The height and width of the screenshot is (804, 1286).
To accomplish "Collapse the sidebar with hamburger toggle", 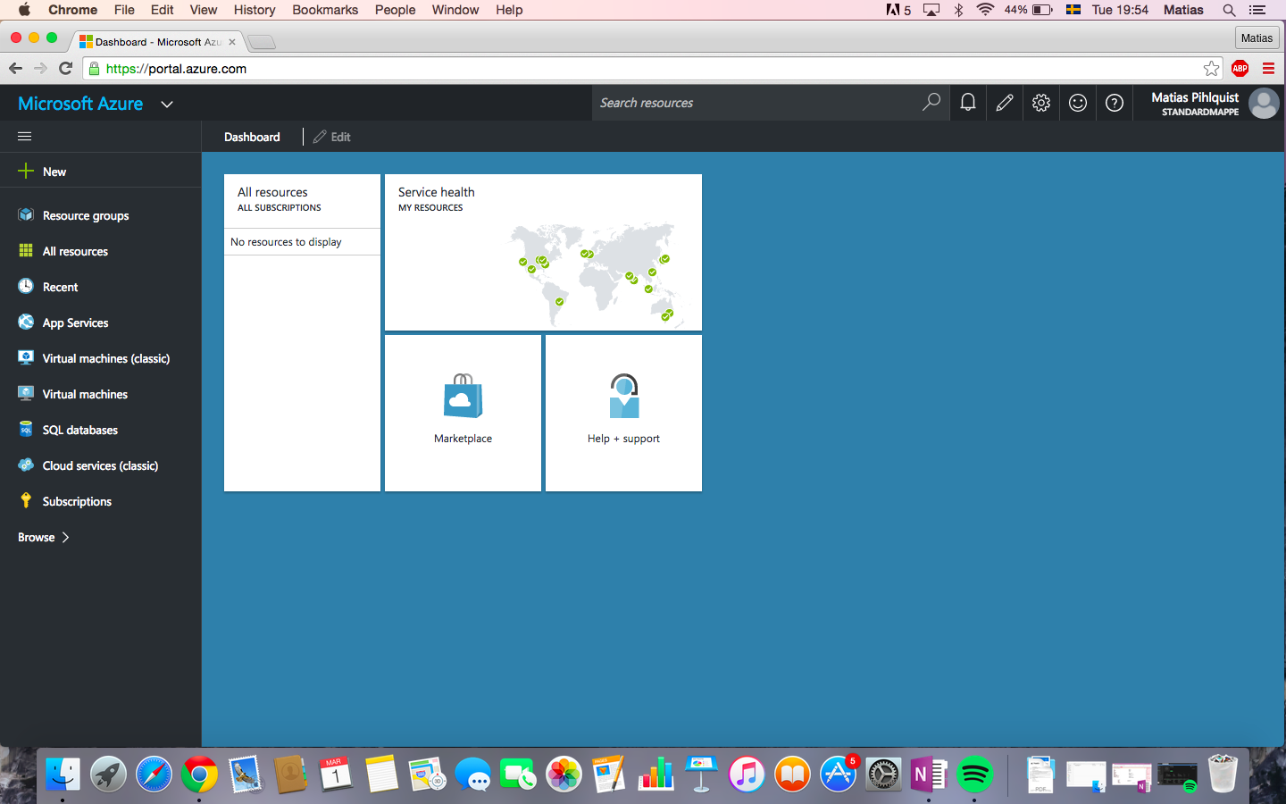I will click(25, 137).
